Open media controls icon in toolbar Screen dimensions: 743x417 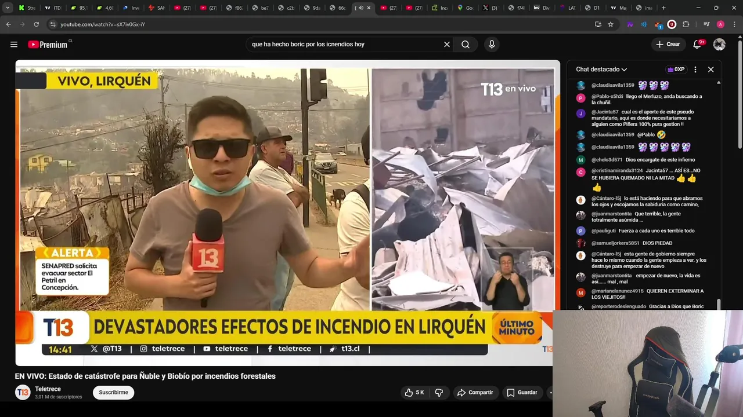click(706, 24)
